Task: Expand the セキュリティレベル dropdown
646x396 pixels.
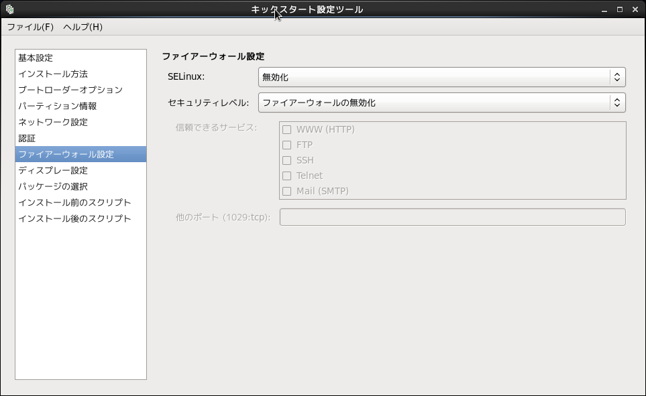Action: click(441, 103)
